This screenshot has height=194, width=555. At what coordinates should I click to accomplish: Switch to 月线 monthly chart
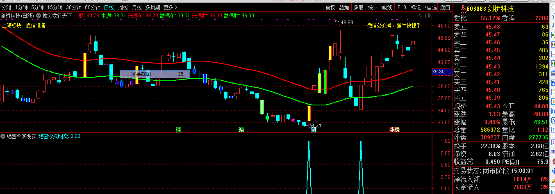click(136, 7)
